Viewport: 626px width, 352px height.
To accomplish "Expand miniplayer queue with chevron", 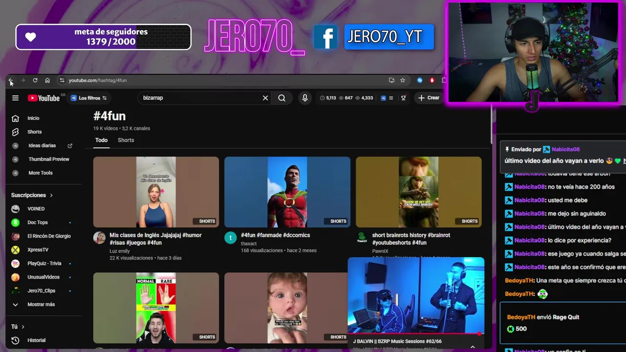I will point(472,347).
